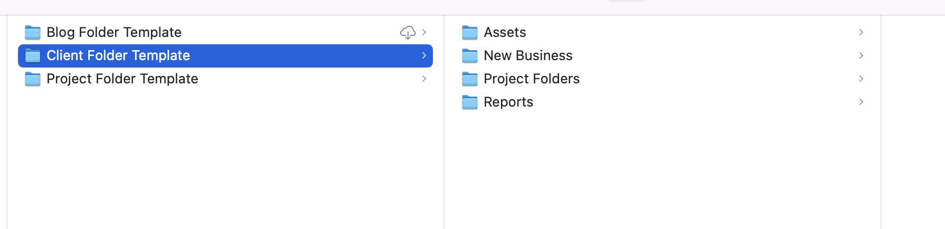Click the Project Folder Template folder icon
The width and height of the screenshot is (945, 229).
[33, 79]
